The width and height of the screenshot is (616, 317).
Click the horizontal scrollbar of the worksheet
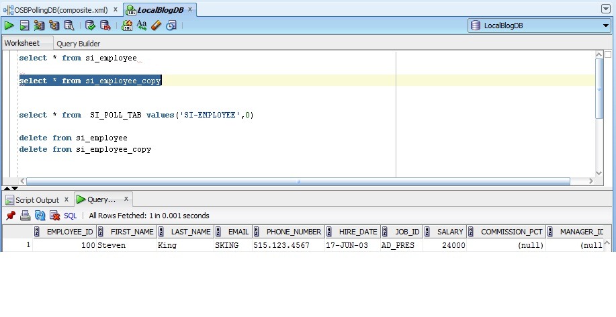point(299,181)
